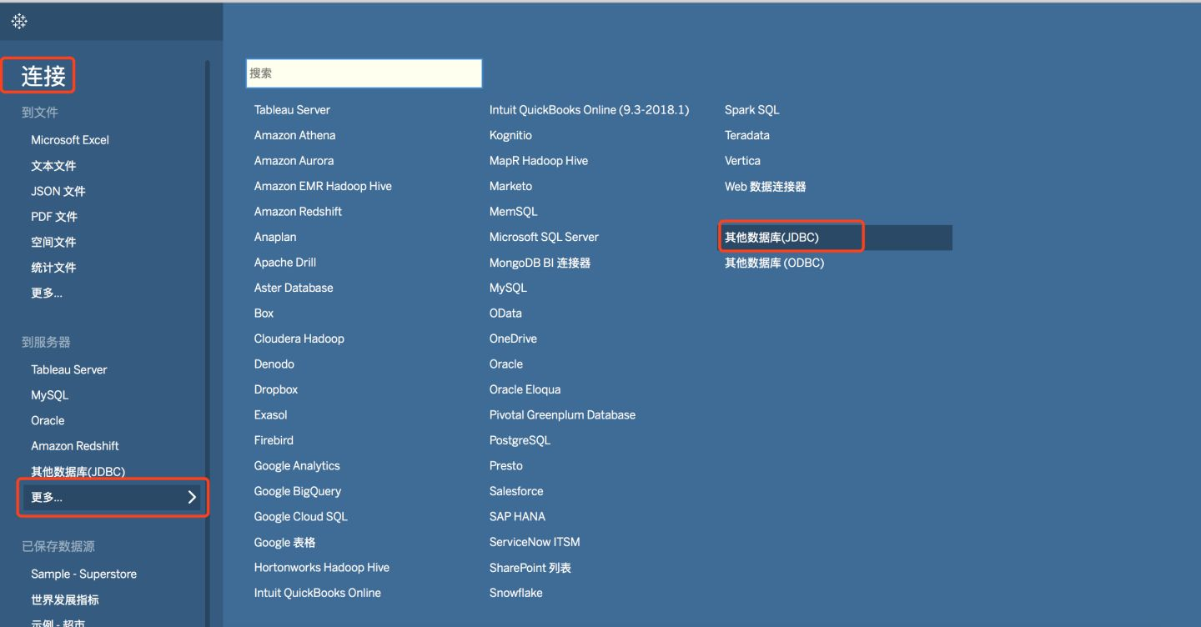Open Microsoft Excel file connection

[70, 140]
